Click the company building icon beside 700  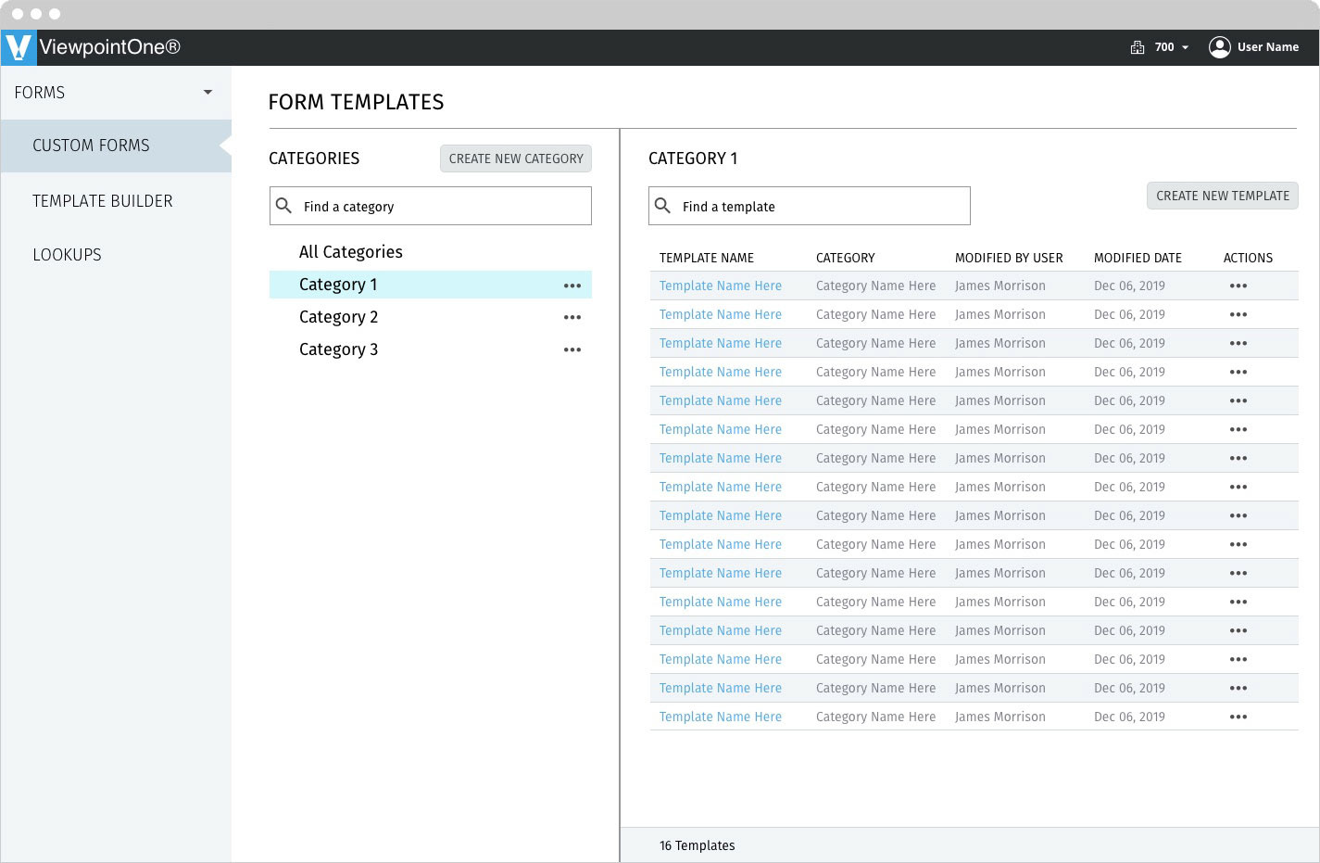1138,47
